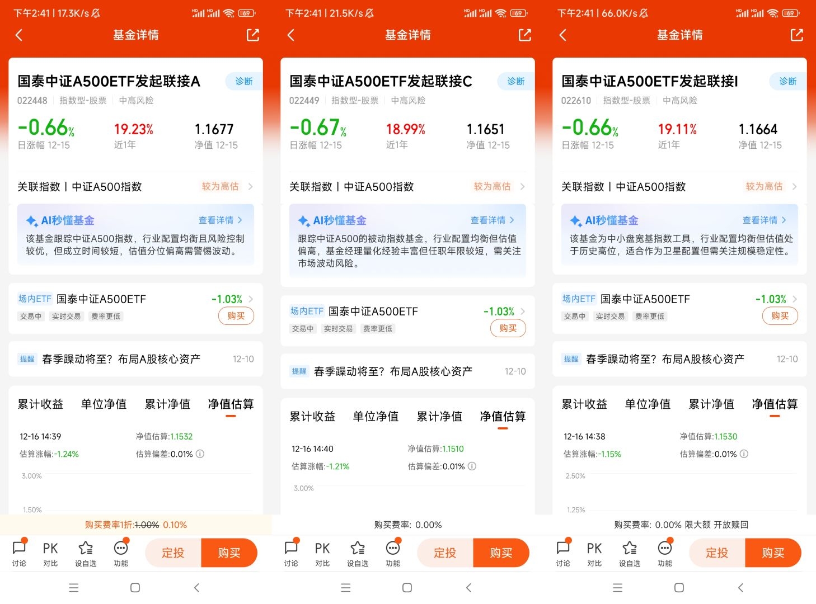Image resolution: width=816 pixels, height=604 pixels.
Task: Show 估算偏差 info for 联接A fund
Action: tap(200, 454)
